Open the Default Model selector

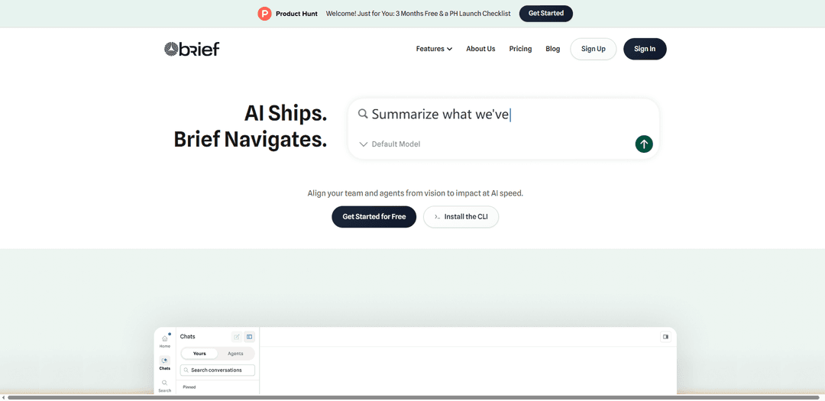tap(390, 144)
